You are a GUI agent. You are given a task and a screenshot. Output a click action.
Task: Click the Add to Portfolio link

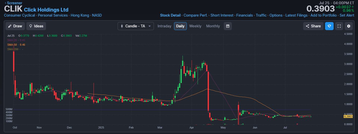(x=323, y=15)
